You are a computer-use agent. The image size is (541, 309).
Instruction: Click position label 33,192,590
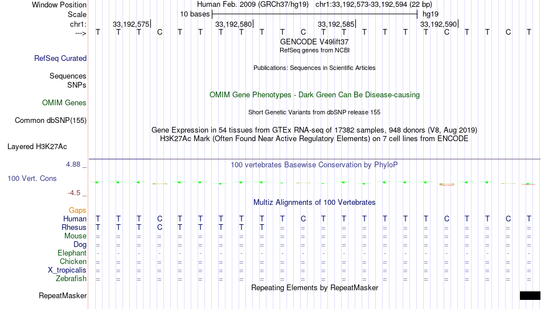[438, 24]
